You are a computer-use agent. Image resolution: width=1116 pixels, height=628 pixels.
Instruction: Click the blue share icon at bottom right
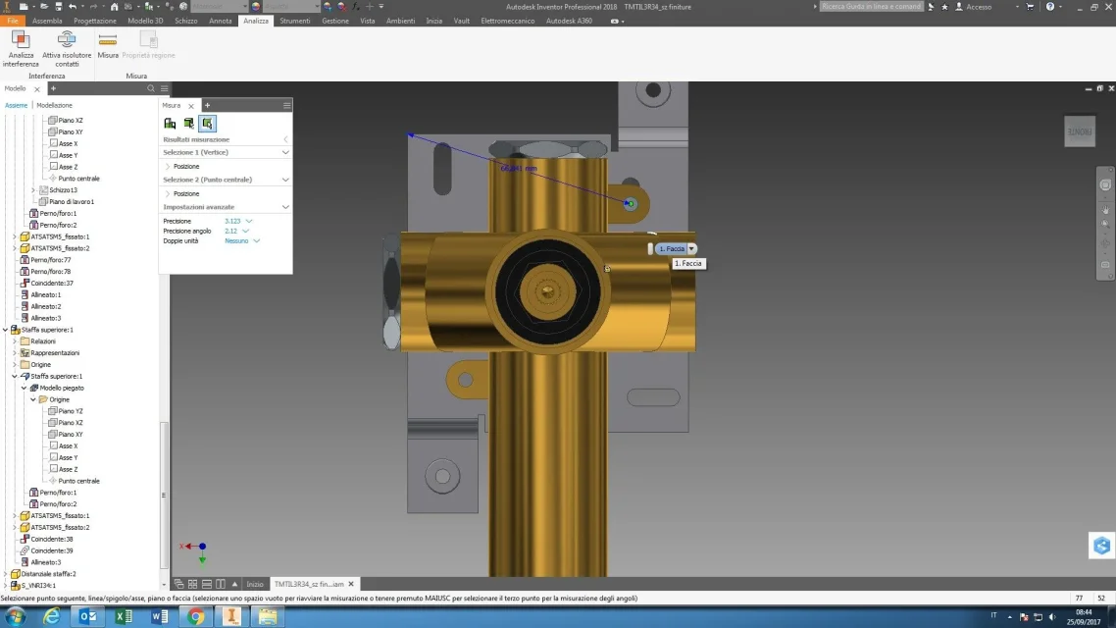[1101, 546]
